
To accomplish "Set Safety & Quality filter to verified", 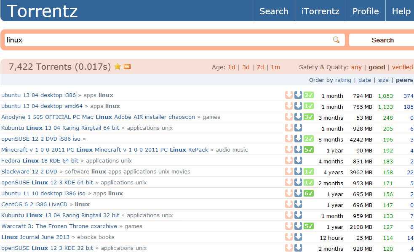I will pos(402,67).
